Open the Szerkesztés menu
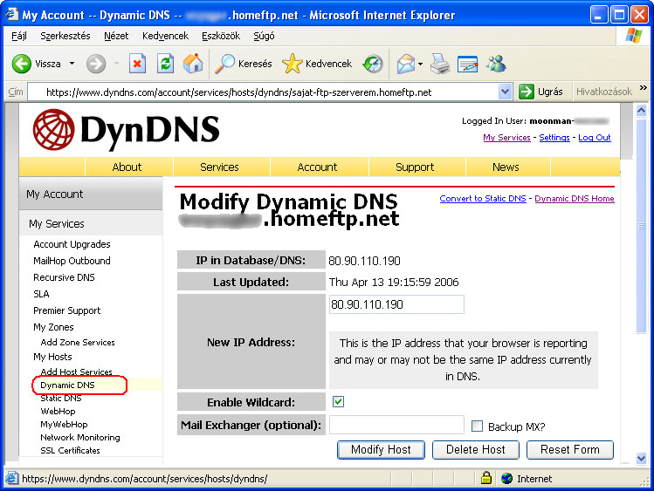 pos(65,36)
